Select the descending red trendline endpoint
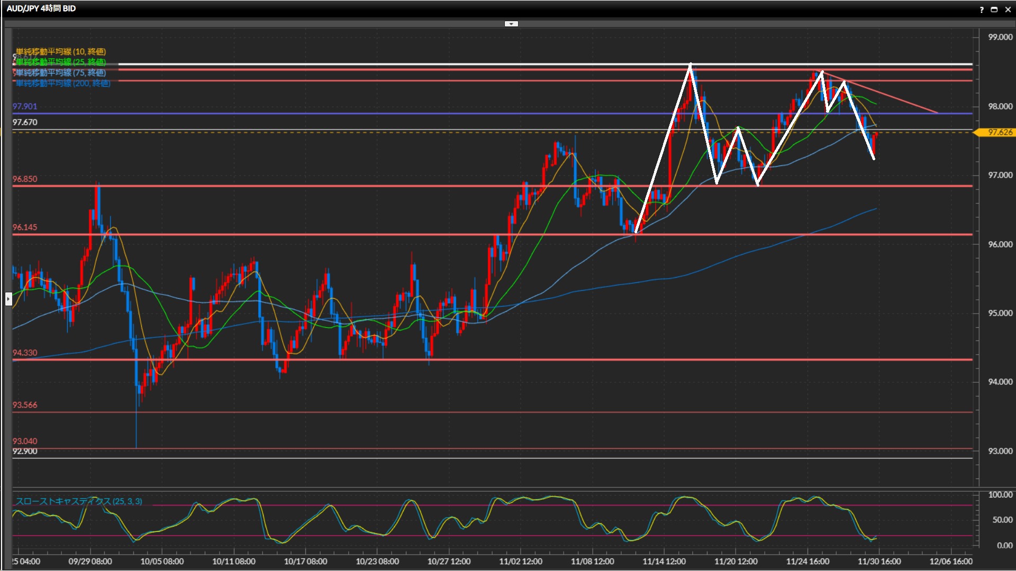The image size is (1016, 571). [x=937, y=113]
